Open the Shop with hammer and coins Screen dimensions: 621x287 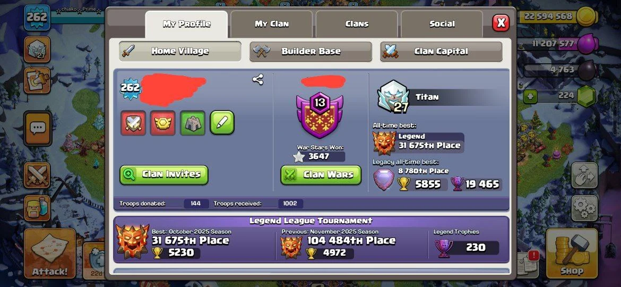pyautogui.click(x=572, y=254)
